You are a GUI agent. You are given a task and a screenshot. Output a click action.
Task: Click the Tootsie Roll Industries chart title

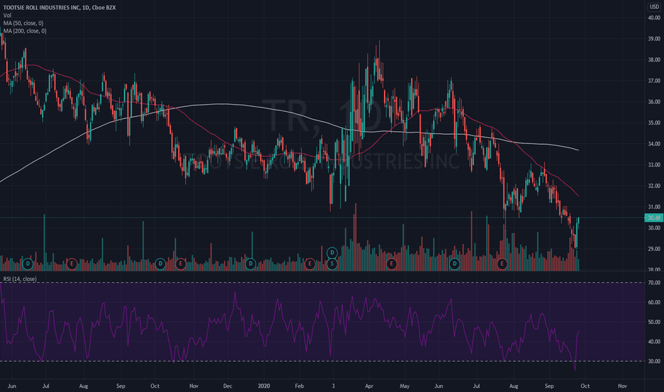59,8
